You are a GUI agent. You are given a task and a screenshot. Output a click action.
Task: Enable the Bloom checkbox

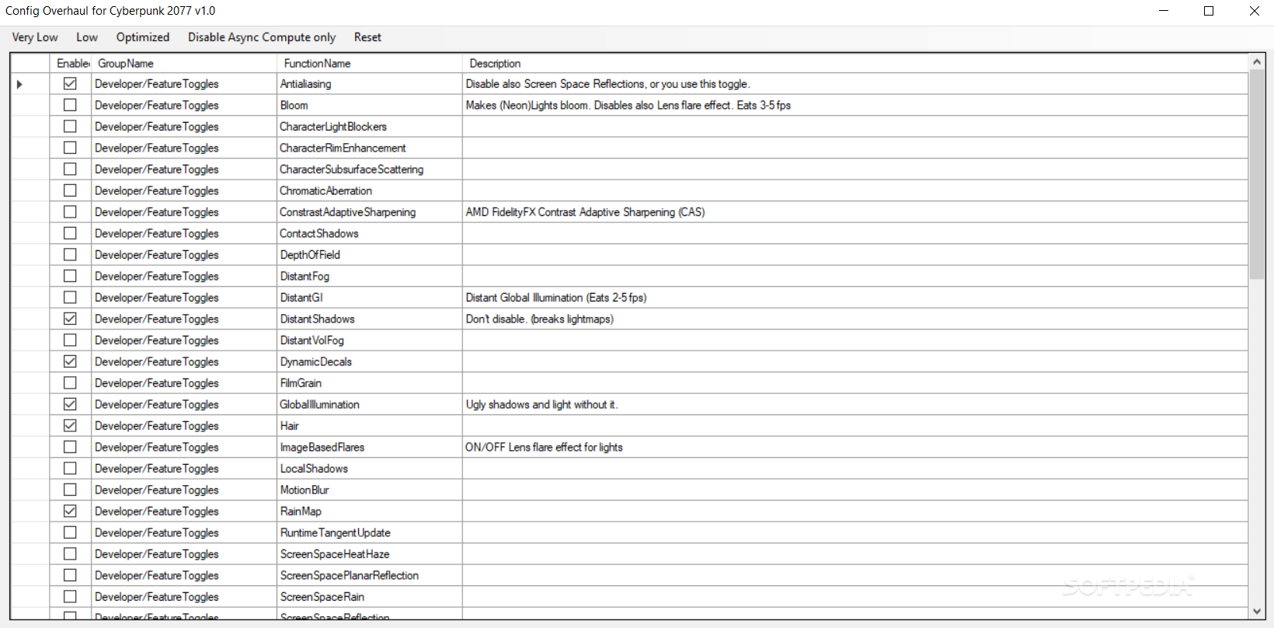(70, 105)
